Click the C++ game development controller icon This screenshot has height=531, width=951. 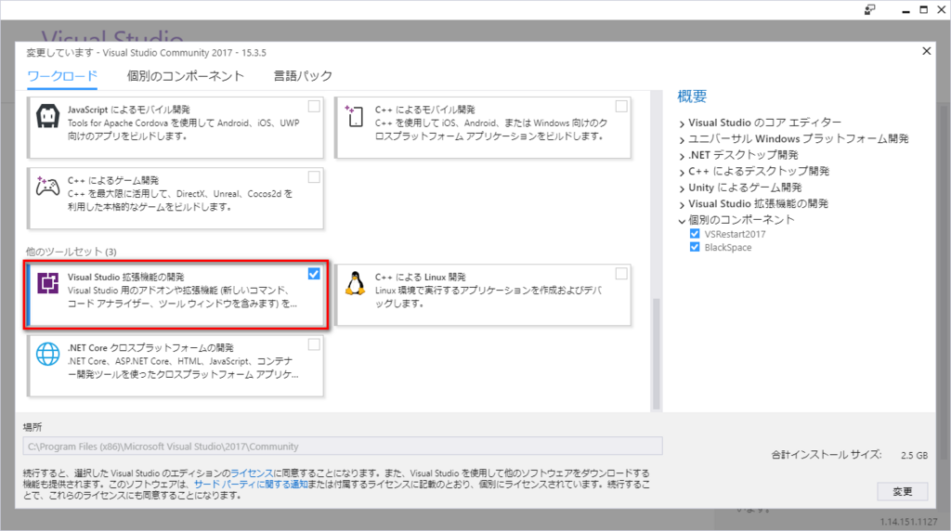pos(47,186)
